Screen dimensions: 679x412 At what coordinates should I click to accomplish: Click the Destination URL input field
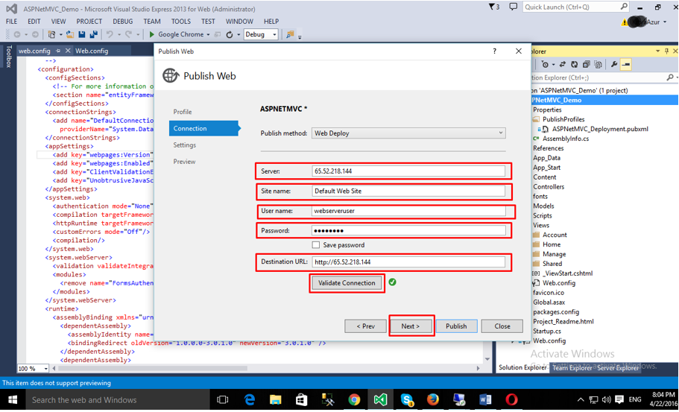coord(408,262)
